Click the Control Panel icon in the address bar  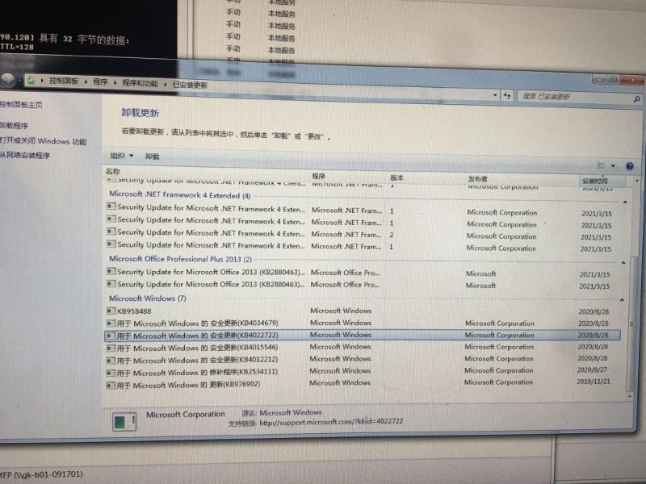[31, 80]
